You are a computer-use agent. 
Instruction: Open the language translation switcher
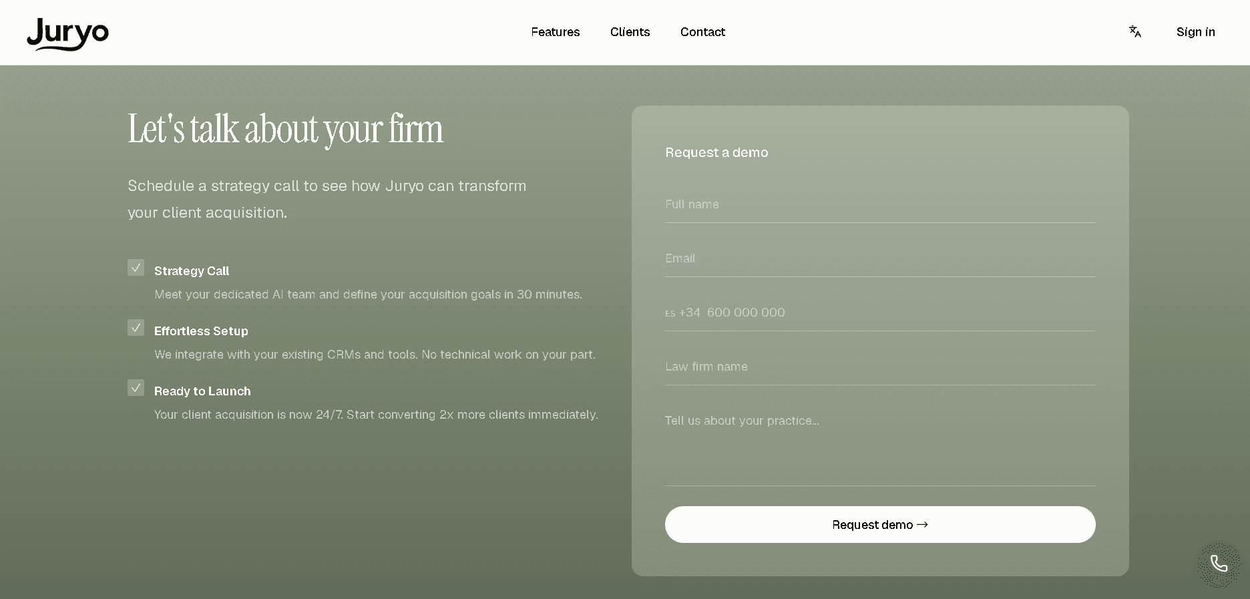(x=1135, y=31)
